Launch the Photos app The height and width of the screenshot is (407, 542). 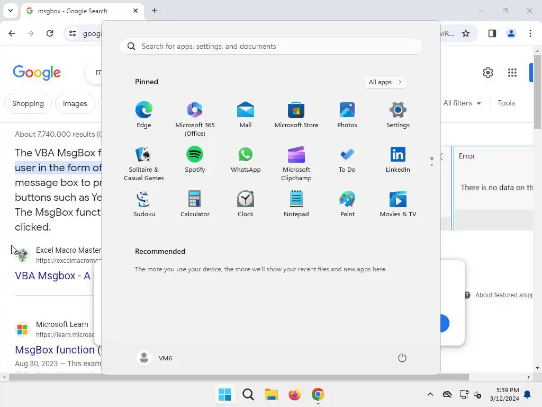point(347,115)
